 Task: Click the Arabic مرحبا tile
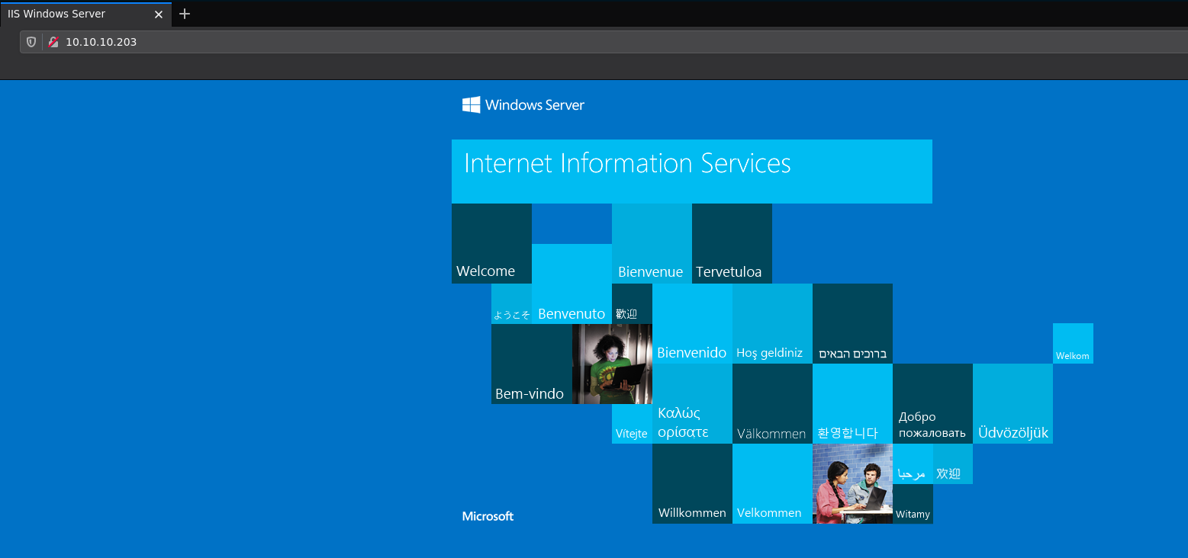click(x=913, y=463)
